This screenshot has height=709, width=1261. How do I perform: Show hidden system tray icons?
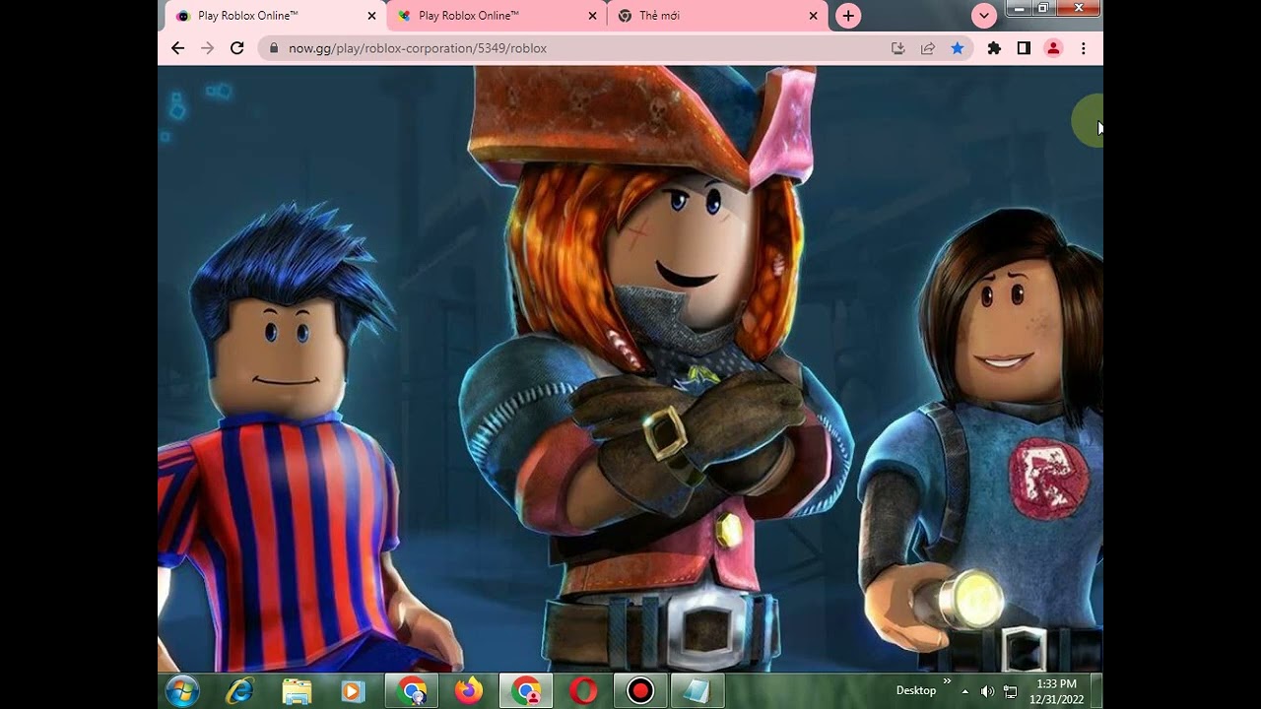point(965,691)
